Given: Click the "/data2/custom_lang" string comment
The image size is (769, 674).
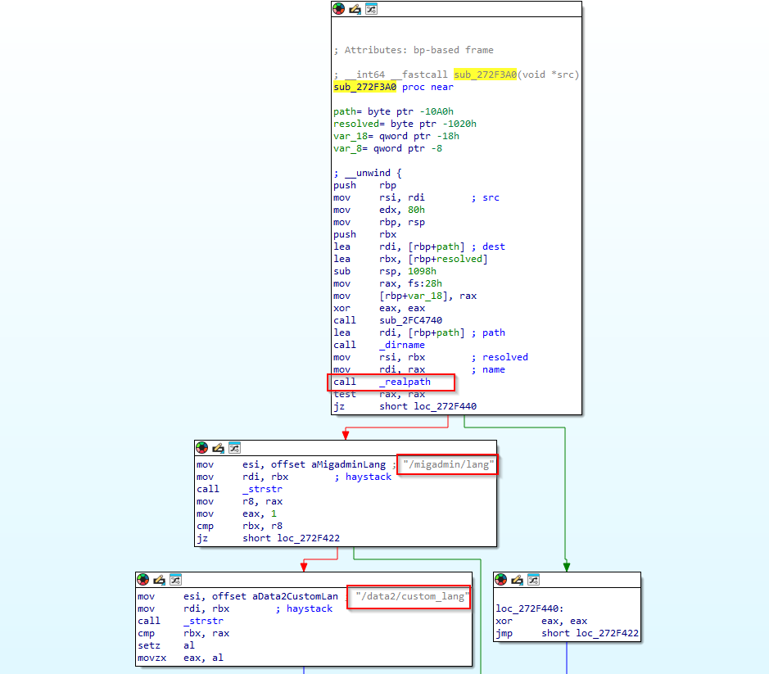Looking at the screenshot, I should tap(411, 596).
